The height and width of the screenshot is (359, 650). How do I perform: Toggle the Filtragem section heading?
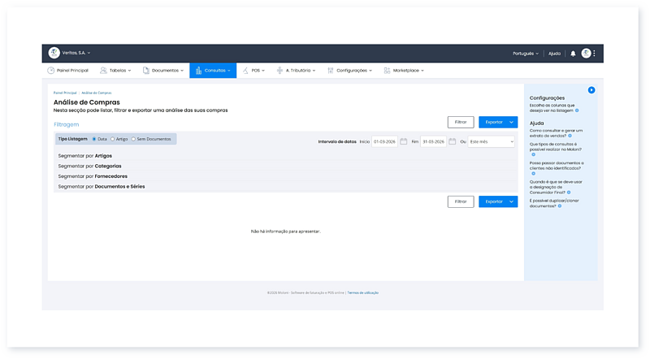tap(67, 124)
